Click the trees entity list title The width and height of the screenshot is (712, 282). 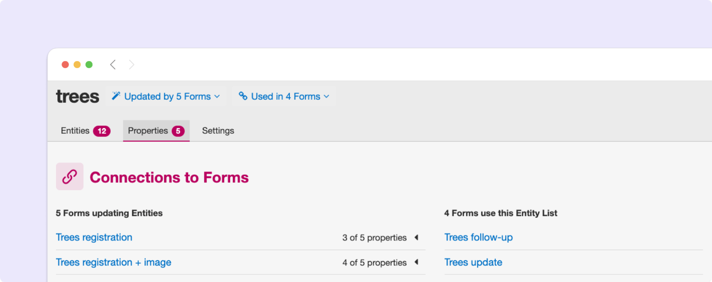click(x=78, y=96)
